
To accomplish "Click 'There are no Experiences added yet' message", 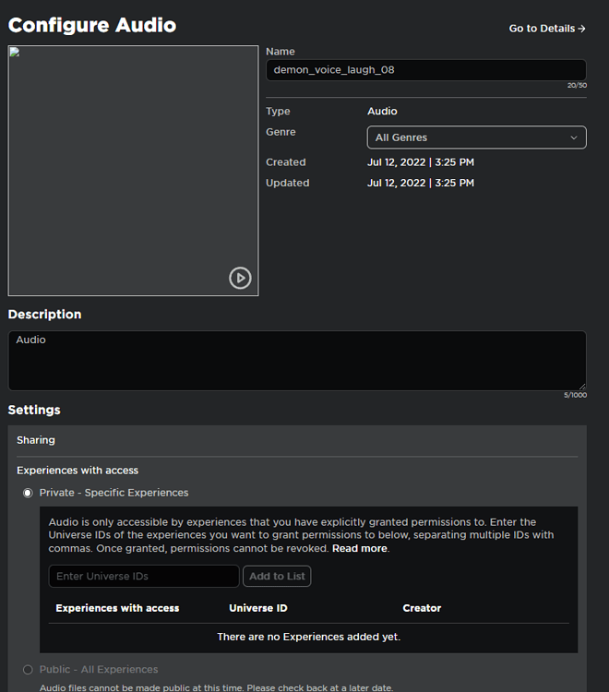I will (309, 637).
